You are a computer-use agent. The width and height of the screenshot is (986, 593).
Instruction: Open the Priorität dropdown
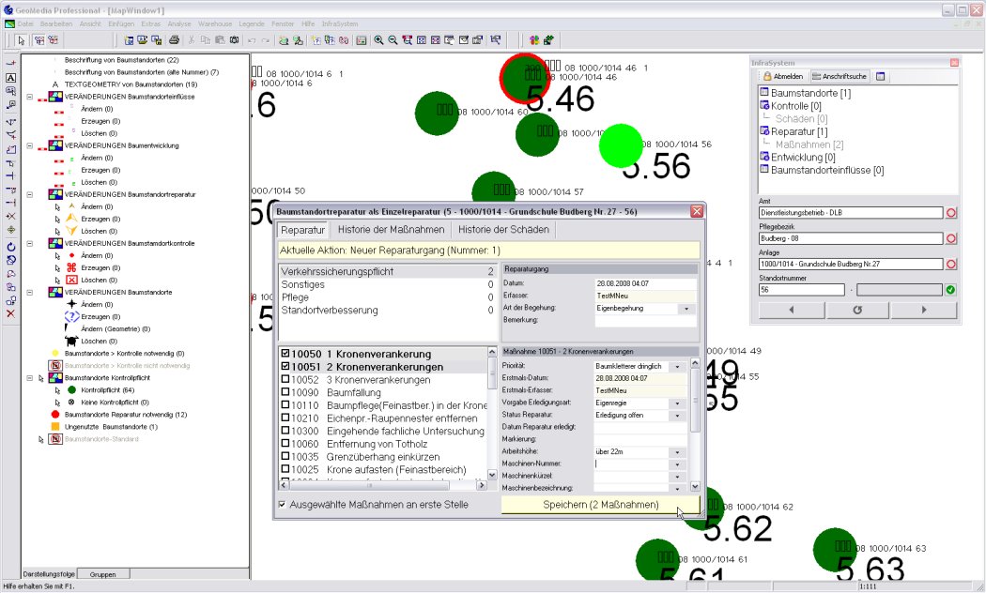tap(679, 366)
